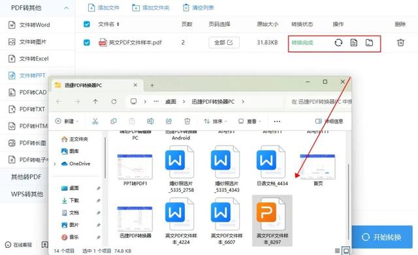418x255 pixels.
Task: Delete the 英文PDF文件样本.pdf row with trash icon
Action: coord(400,42)
